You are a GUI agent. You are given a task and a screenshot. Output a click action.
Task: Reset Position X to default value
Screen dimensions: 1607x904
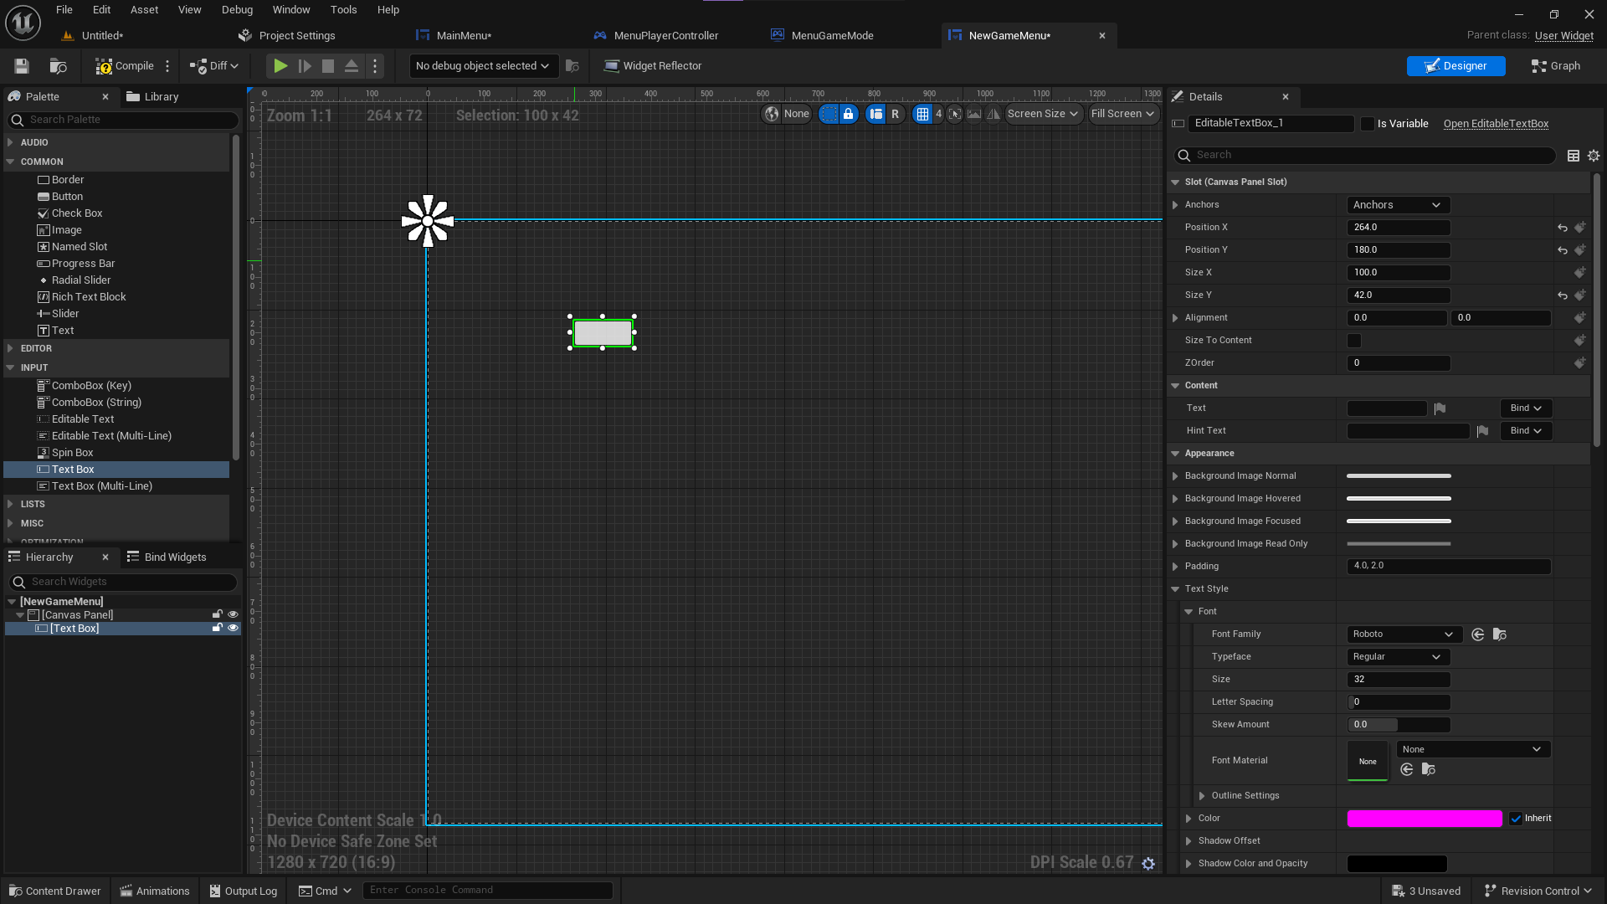point(1562,228)
